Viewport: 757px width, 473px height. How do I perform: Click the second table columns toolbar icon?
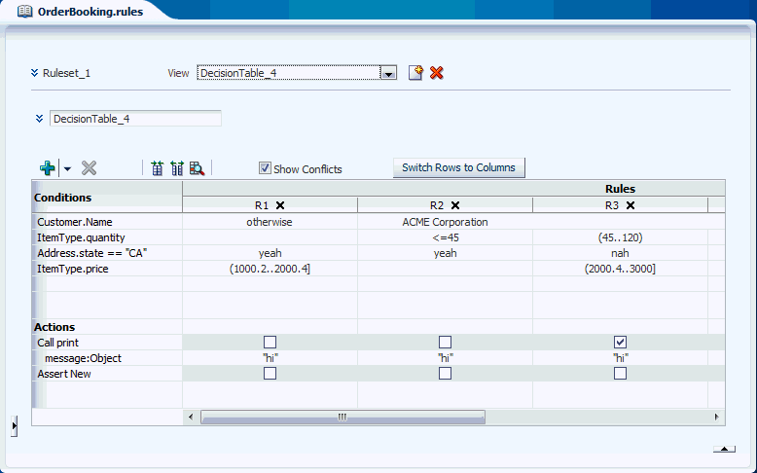coord(177,168)
